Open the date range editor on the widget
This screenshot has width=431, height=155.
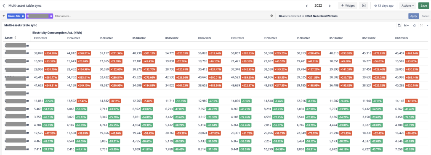point(399,26)
